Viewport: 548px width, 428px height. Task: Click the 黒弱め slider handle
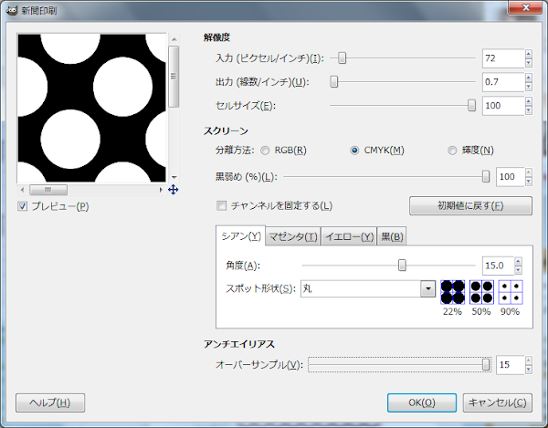click(486, 177)
